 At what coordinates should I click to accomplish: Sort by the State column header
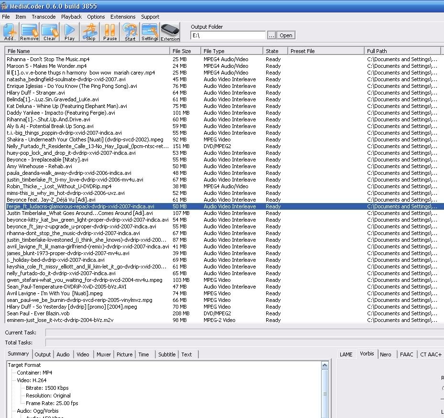coord(275,51)
